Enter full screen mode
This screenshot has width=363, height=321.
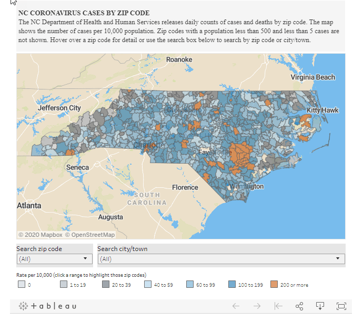pyautogui.click(x=341, y=306)
